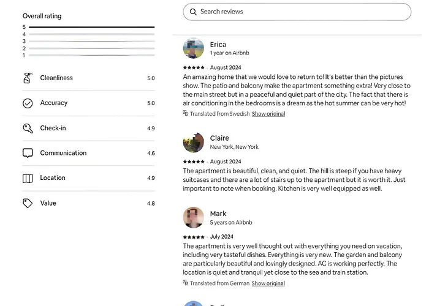Screen dimensions: 429x306
Task: Click the 5-star rating bar
Action: (x=91, y=27)
